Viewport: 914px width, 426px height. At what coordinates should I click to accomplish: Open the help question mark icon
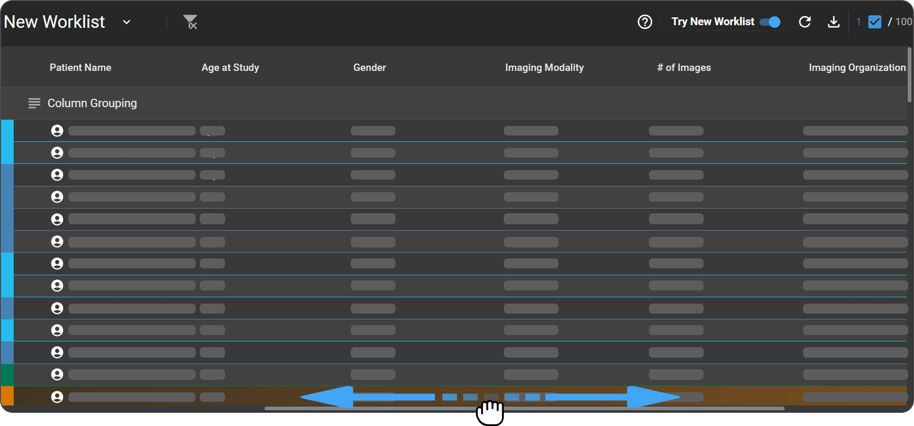click(x=645, y=22)
